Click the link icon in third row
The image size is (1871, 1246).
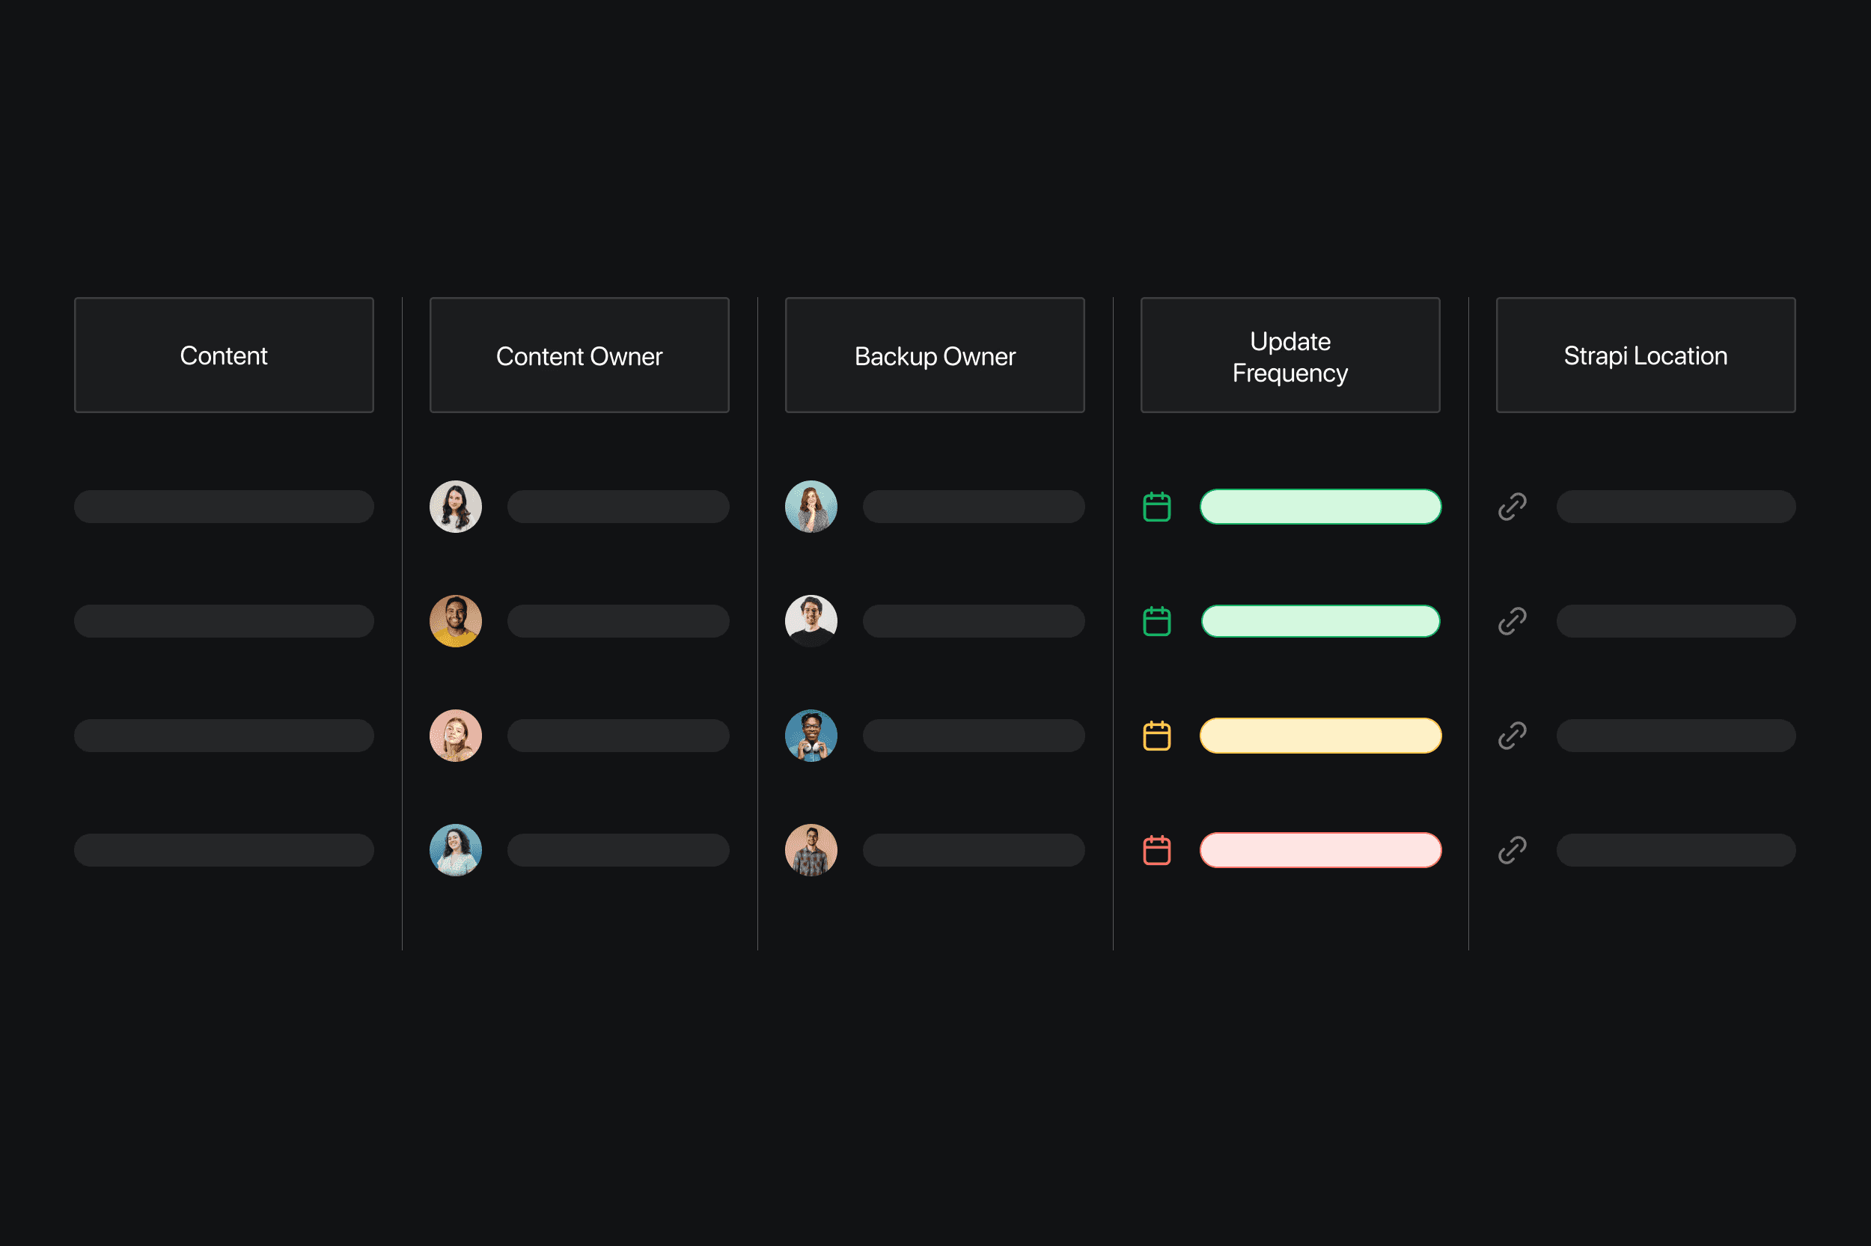click(x=1512, y=736)
